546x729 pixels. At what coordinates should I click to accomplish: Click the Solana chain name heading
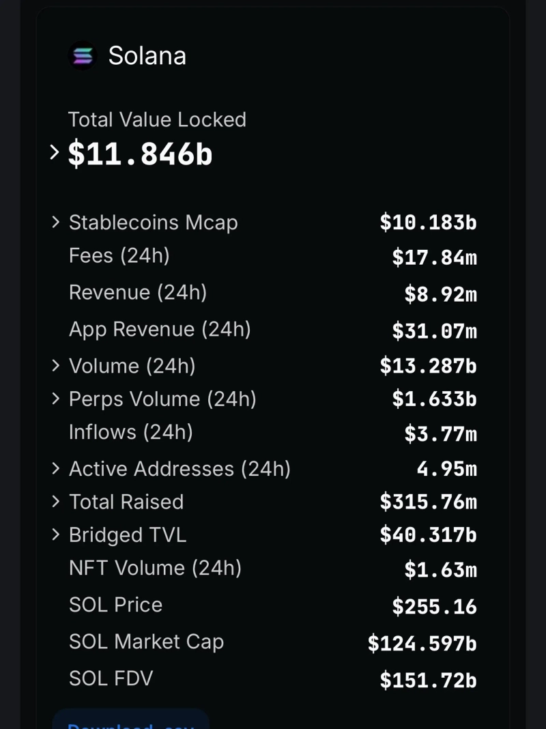pyautogui.click(x=147, y=55)
